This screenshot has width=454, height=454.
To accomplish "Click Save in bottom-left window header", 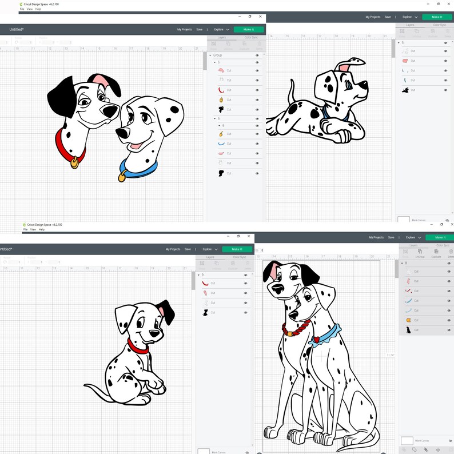I will tap(188, 249).
